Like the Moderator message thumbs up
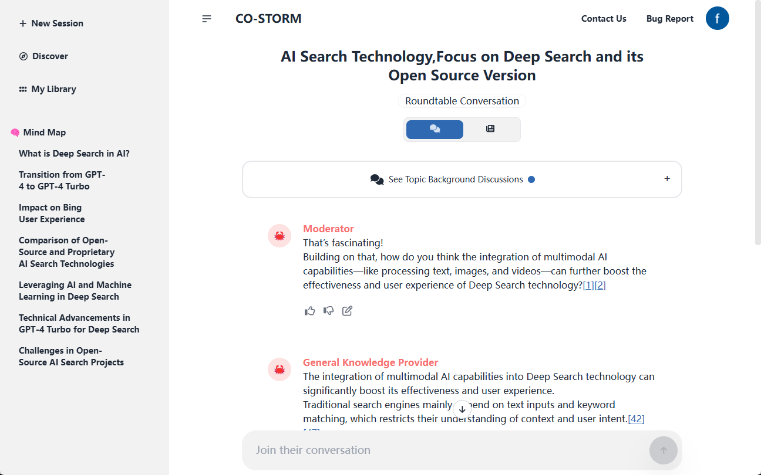Viewport: 761px width, 475px height. point(310,311)
